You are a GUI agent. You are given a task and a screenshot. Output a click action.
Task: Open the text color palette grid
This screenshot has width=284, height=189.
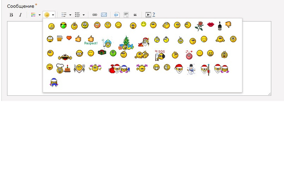(x=33, y=15)
